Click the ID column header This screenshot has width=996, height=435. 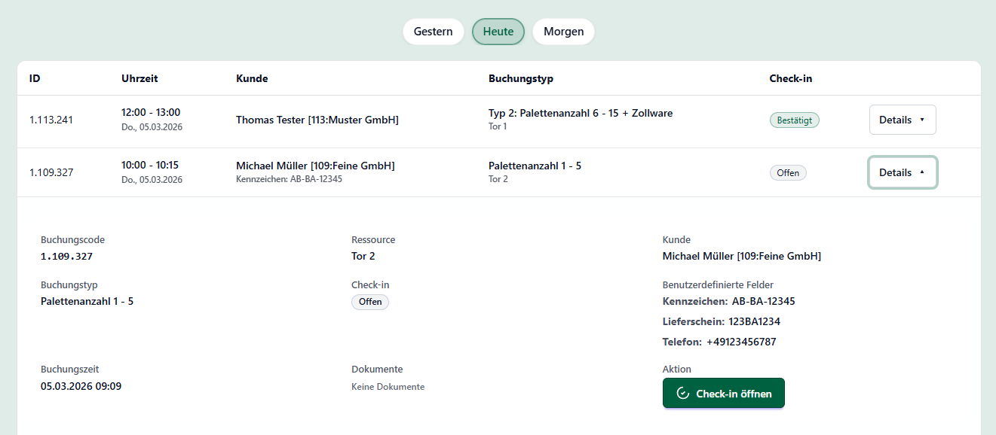pyautogui.click(x=35, y=78)
